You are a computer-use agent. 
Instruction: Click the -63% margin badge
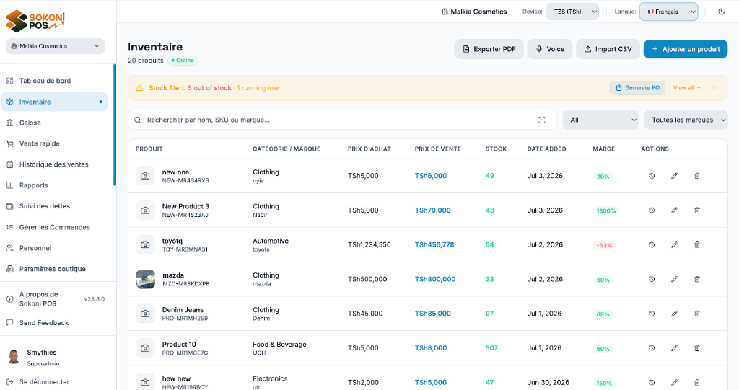pyautogui.click(x=604, y=245)
